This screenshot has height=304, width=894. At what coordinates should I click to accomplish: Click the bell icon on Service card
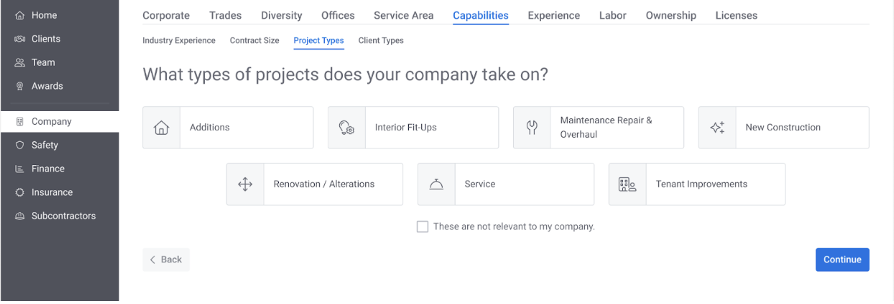point(436,184)
